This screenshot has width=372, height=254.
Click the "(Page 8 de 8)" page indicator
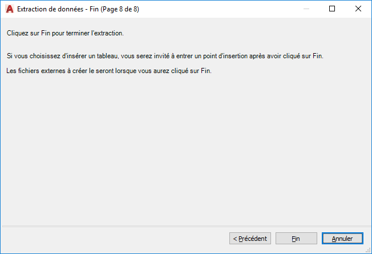tap(120, 9)
